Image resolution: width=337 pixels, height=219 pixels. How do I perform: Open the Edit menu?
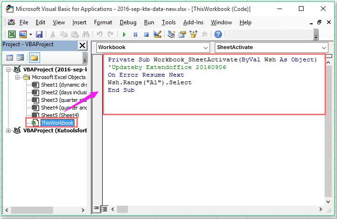point(41,22)
